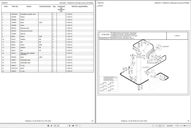Select two-page side-by-side view
The height and width of the screenshot is (128, 191).
[x=160, y=126]
